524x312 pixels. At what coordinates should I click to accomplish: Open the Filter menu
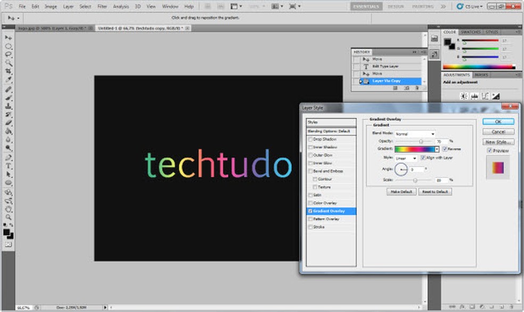[x=102, y=6]
